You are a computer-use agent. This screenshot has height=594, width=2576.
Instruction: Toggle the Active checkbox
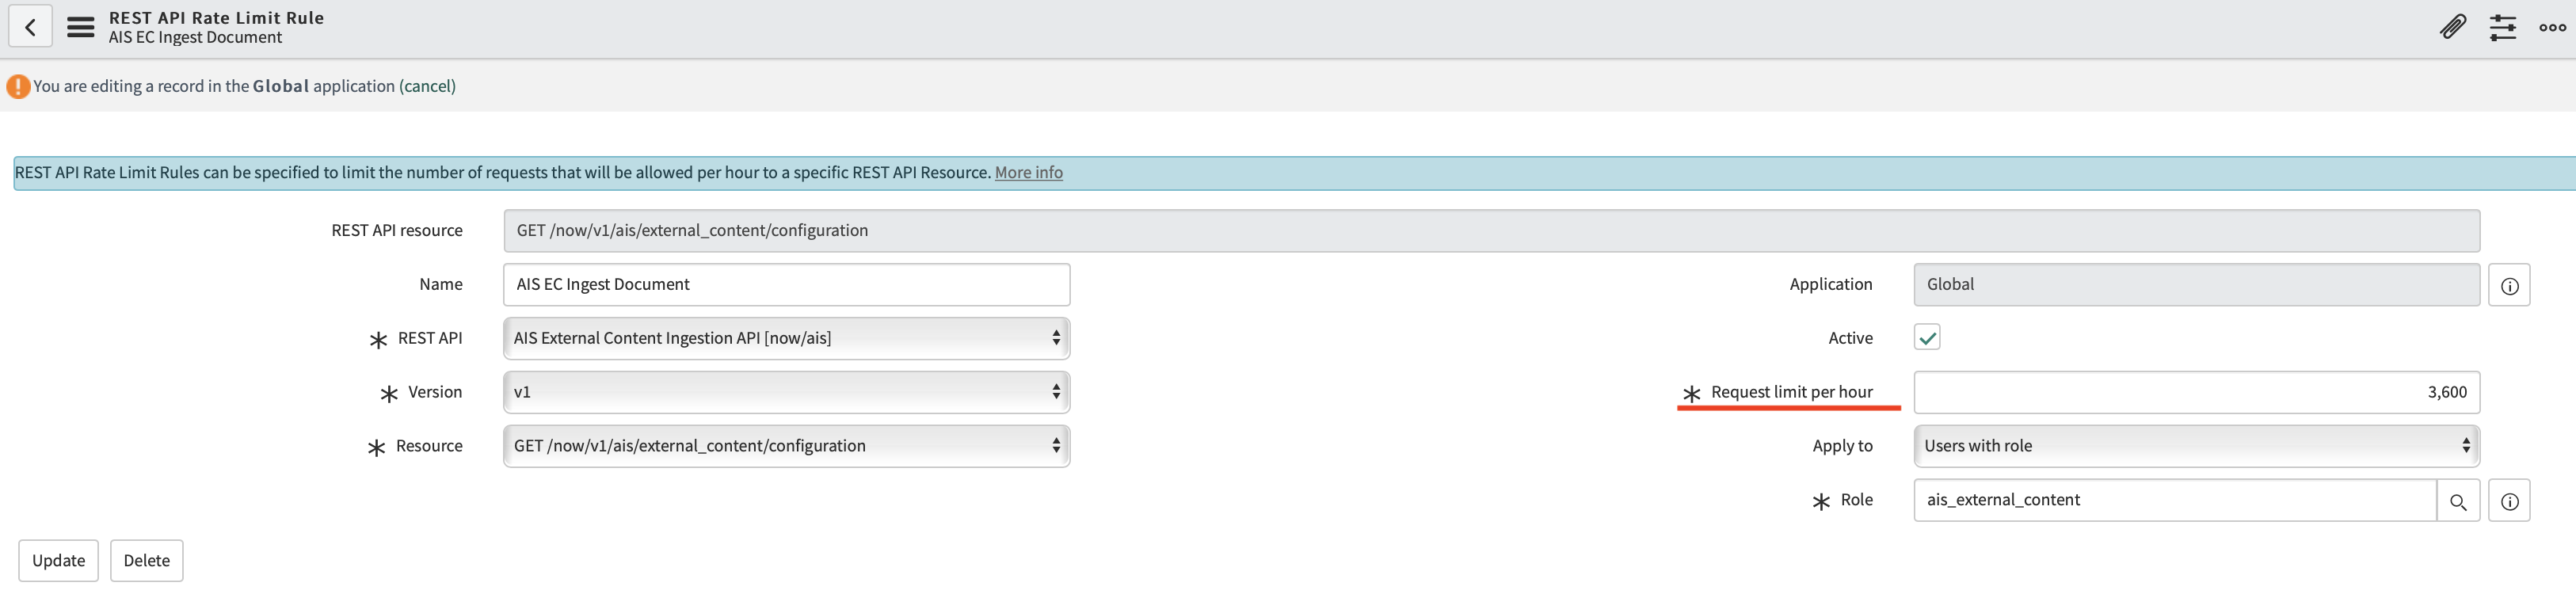(x=1927, y=338)
